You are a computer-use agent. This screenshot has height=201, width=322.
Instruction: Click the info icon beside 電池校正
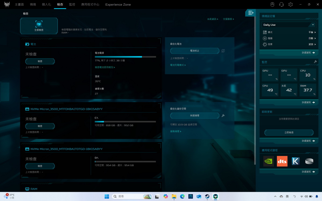pos(223,51)
